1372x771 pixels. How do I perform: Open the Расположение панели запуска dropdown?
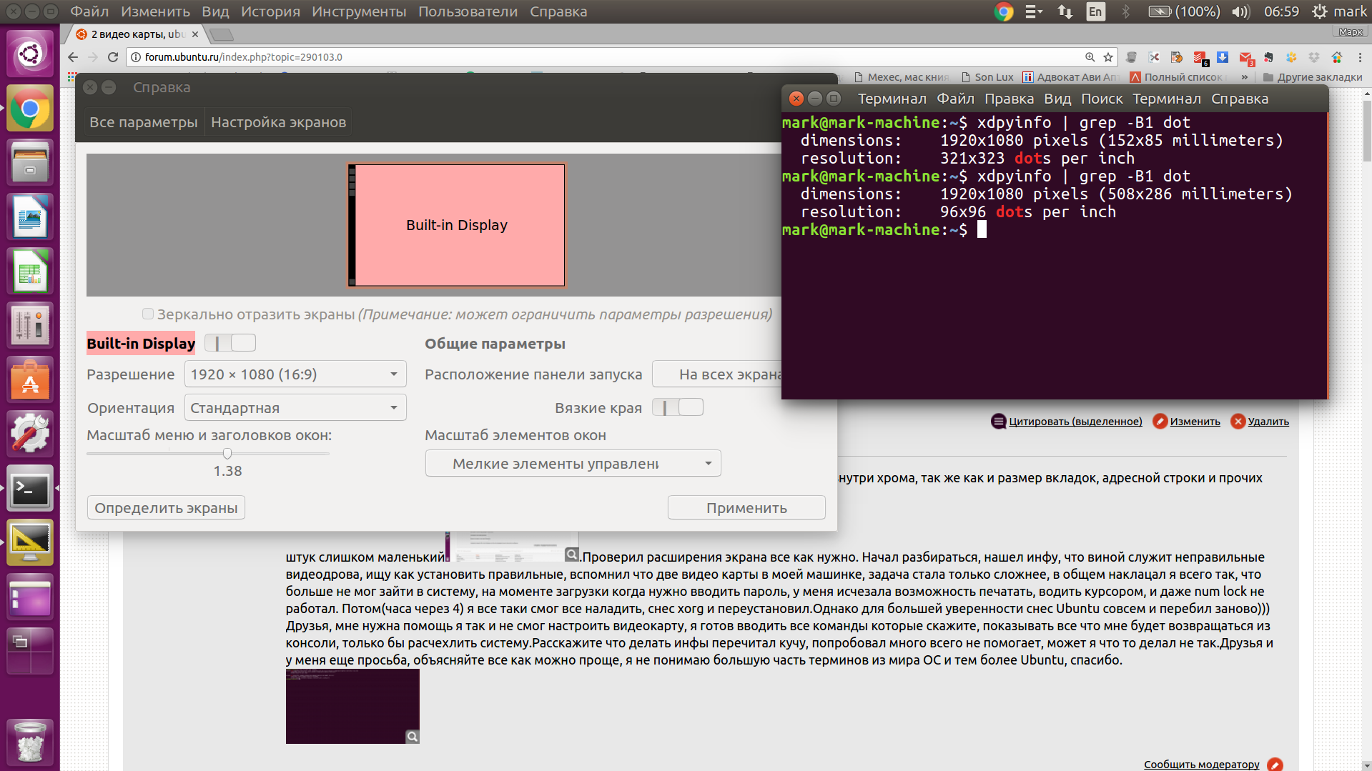[x=718, y=374]
